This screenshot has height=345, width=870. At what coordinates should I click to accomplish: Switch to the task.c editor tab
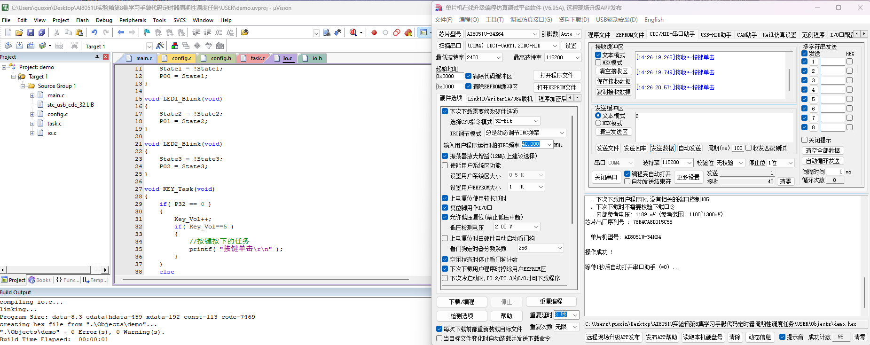coord(253,58)
